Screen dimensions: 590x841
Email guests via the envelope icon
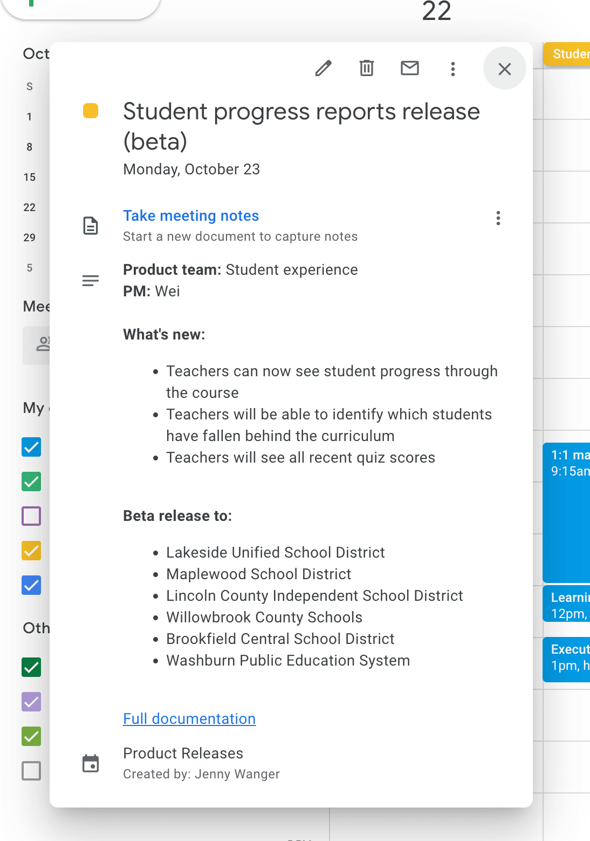pos(410,68)
